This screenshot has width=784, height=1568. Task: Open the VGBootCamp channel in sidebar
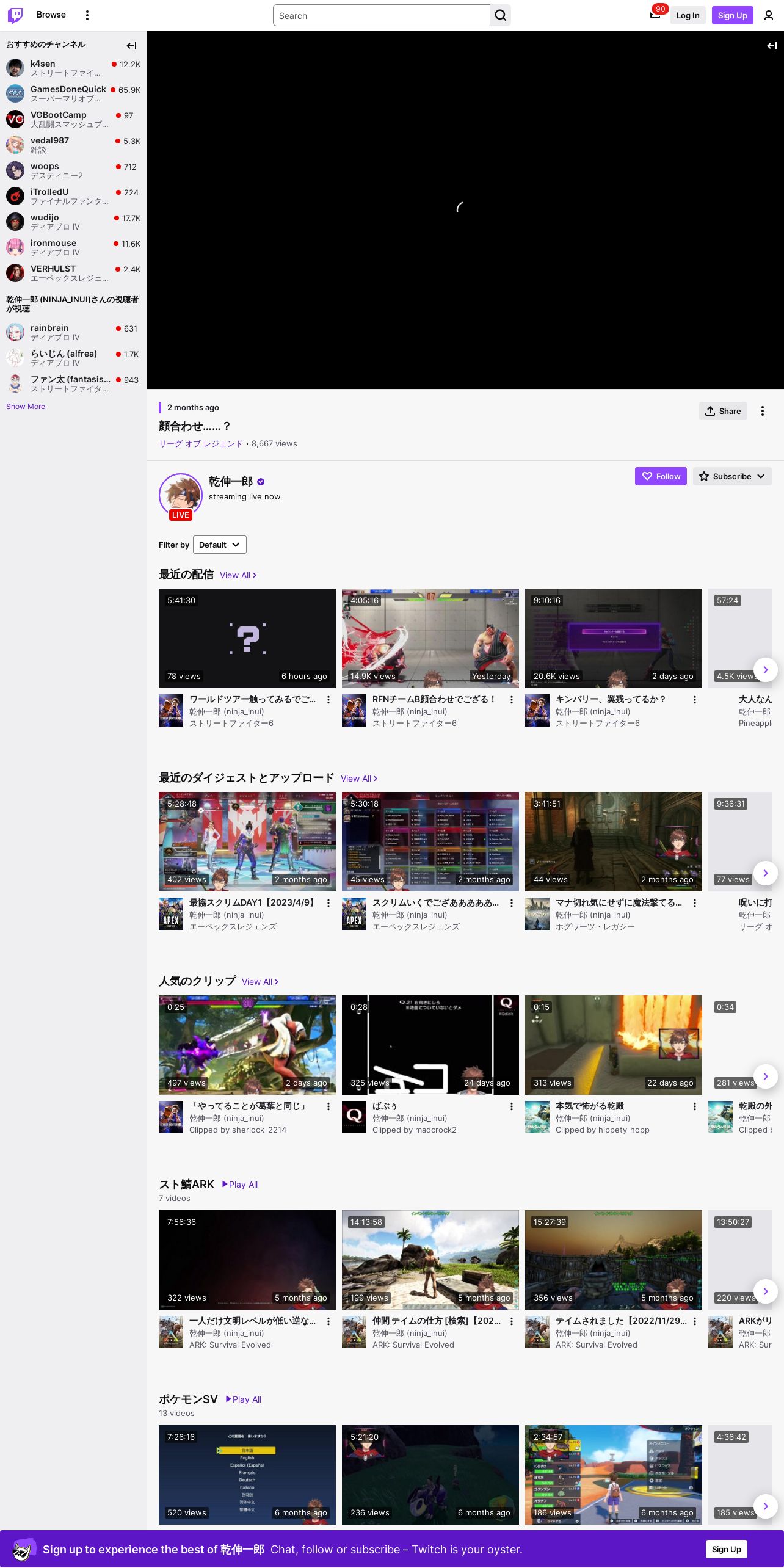[x=73, y=119]
